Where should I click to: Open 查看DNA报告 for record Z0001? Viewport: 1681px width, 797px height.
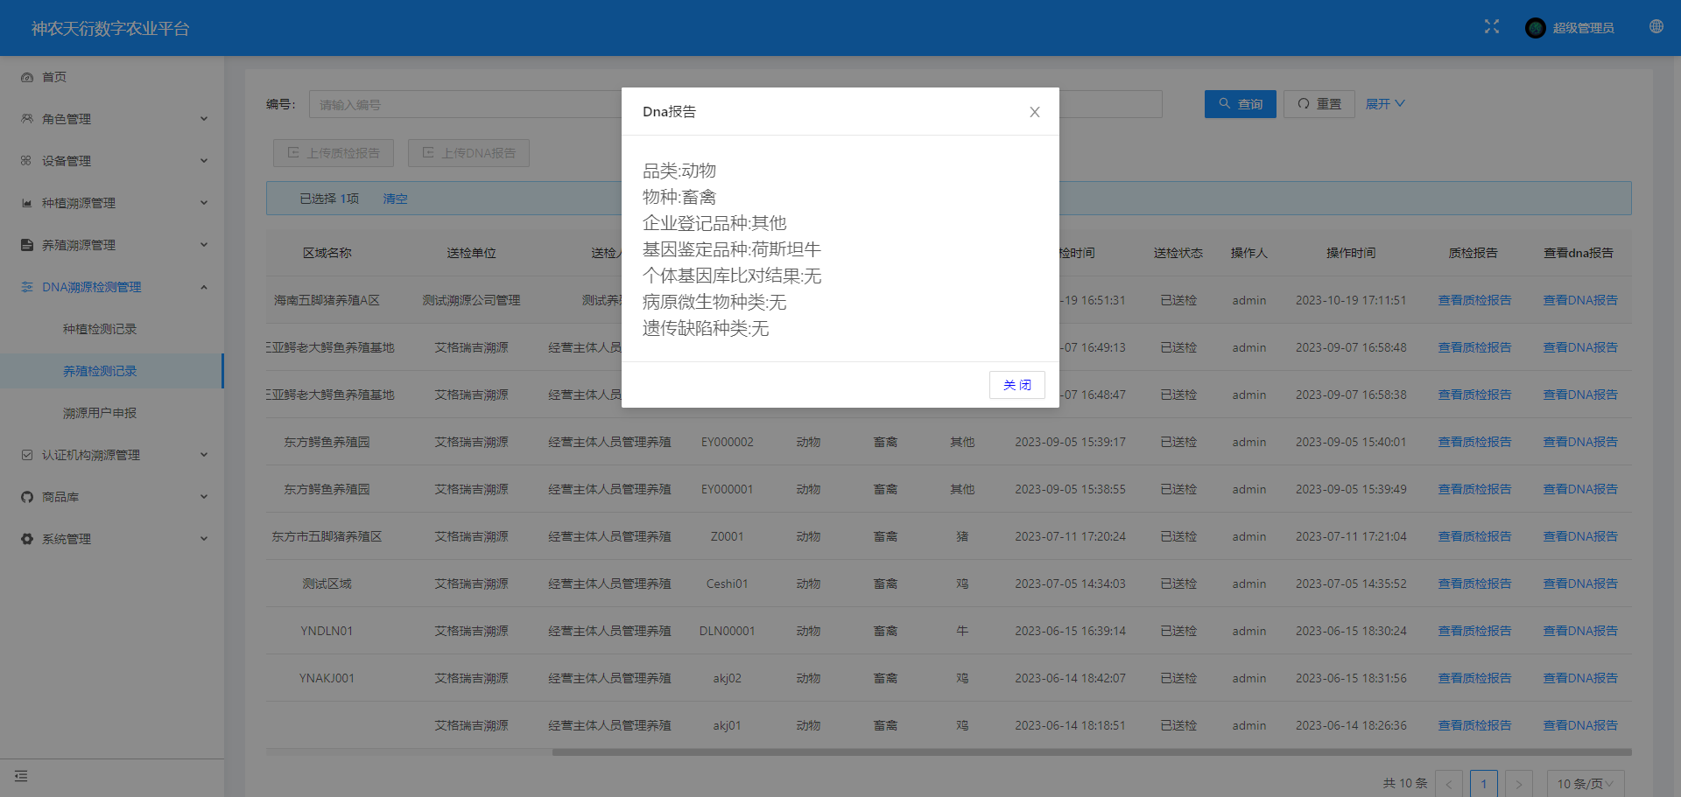click(1580, 536)
